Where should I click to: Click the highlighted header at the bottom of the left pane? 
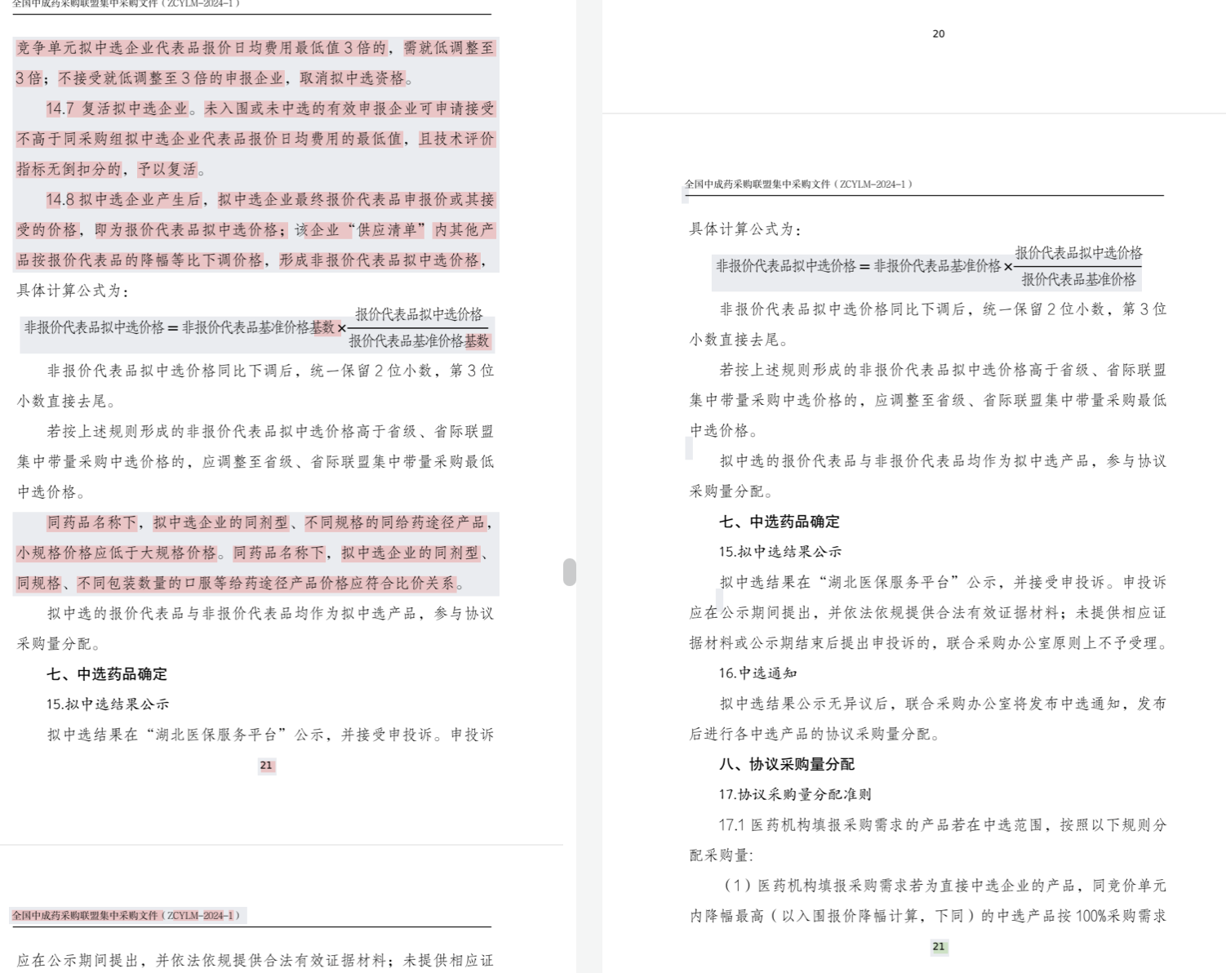[127, 916]
